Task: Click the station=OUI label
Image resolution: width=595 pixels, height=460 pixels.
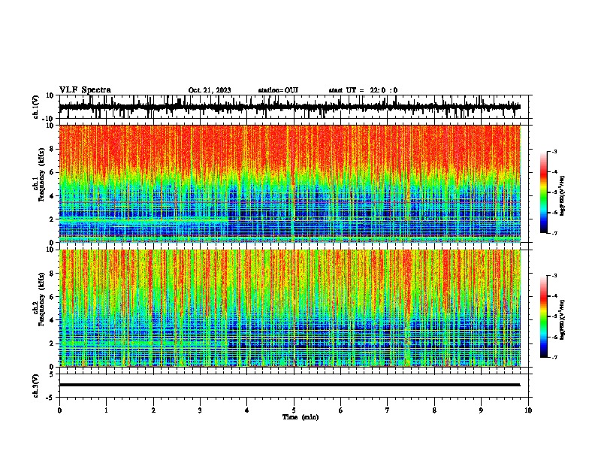Action: pyautogui.click(x=278, y=90)
